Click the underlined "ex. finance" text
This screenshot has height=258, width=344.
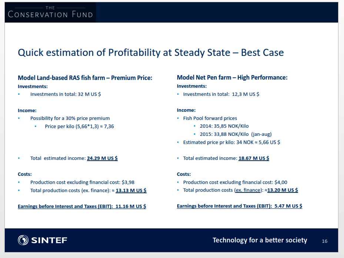[248, 190]
